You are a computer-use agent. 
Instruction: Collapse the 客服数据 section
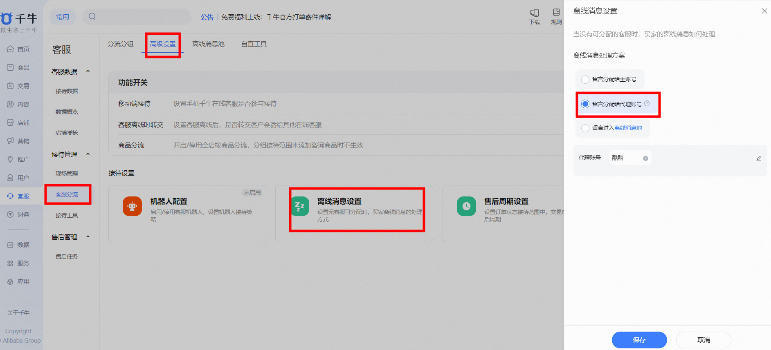click(x=88, y=71)
